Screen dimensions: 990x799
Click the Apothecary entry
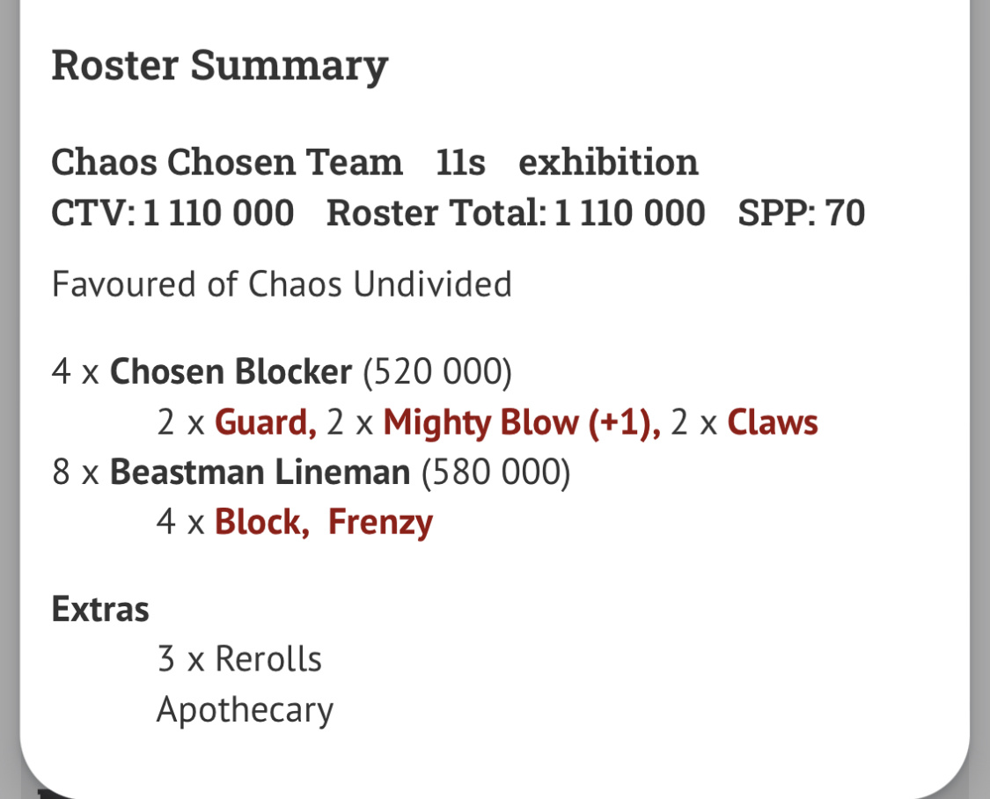tap(245, 709)
